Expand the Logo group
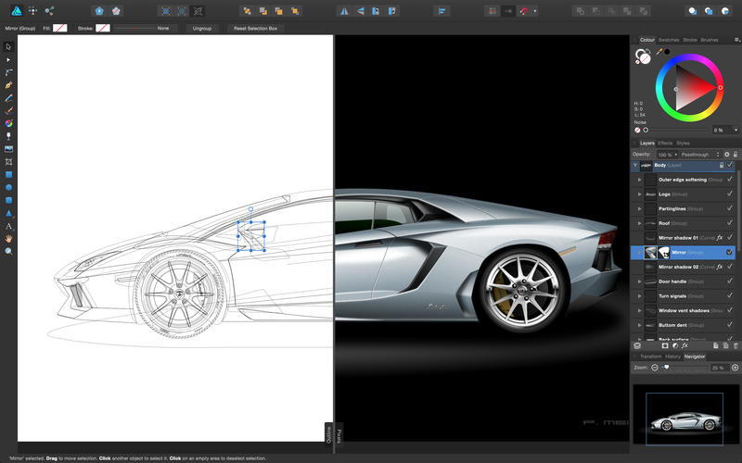This screenshot has height=463, width=742. (639, 194)
